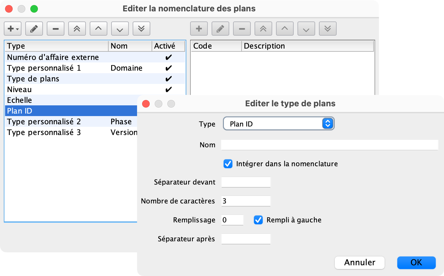Click the Version name cell

124,132
